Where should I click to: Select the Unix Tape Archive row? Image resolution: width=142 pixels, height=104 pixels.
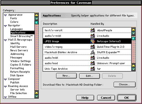tap(87, 69)
